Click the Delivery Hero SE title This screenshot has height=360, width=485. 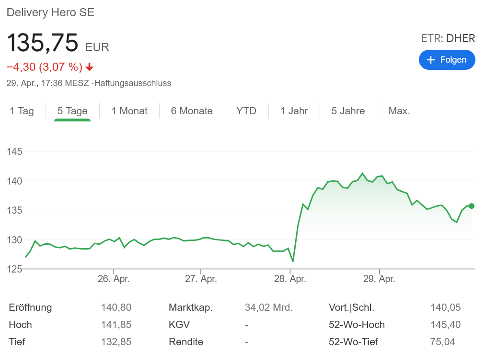point(50,12)
